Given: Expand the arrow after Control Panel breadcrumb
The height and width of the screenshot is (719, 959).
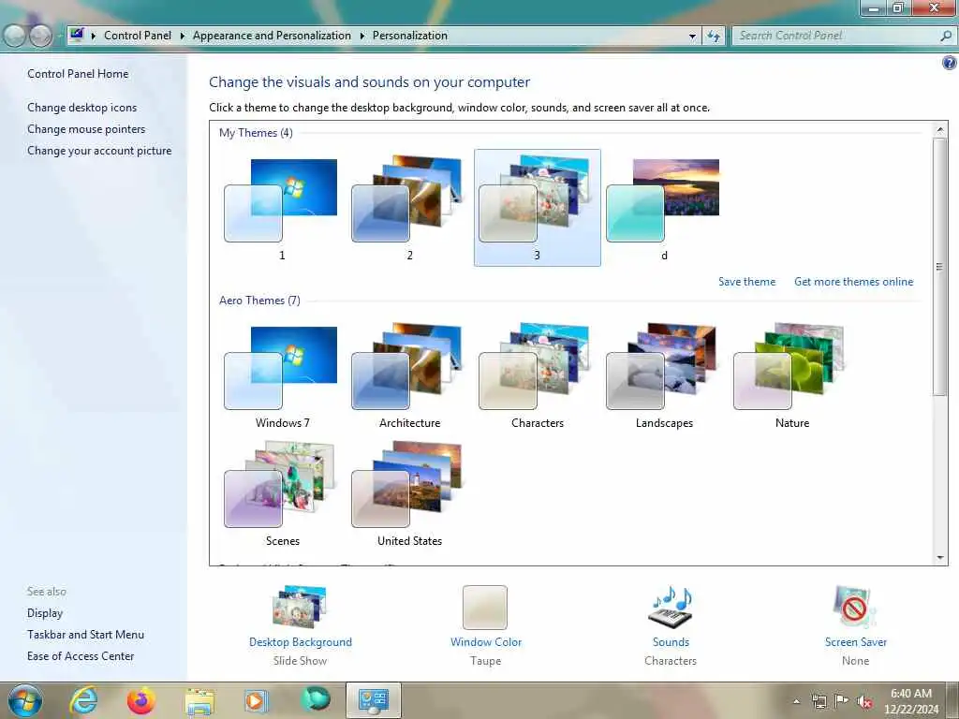Looking at the screenshot, I should click(x=183, y=37).
